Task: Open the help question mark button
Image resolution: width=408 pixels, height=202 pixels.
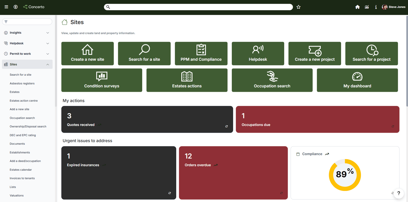Action: pos(399,193)
